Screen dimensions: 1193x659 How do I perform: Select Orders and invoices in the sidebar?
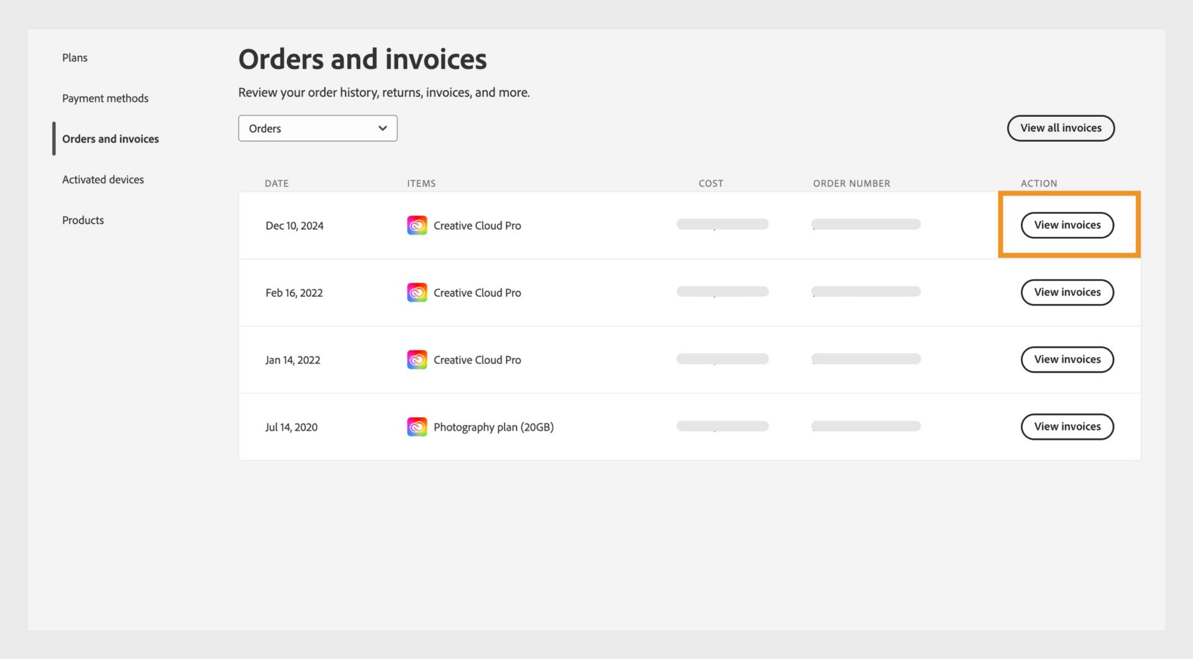(x=110, y=139)
